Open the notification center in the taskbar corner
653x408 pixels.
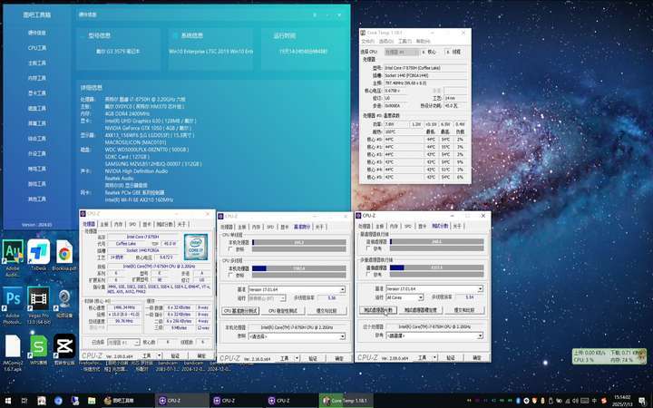(x=643, y=401)
